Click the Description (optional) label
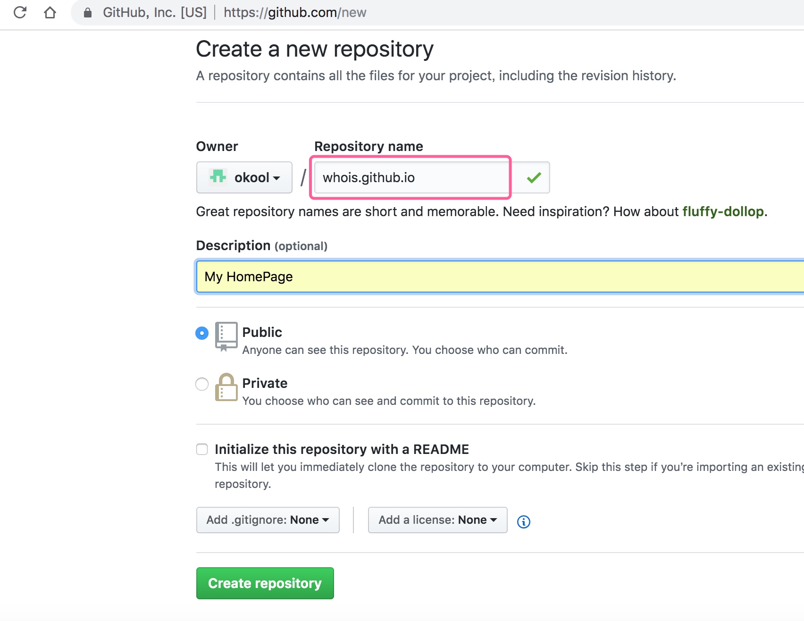The width and height of the screenshot is (804, 621). (261, 245)
